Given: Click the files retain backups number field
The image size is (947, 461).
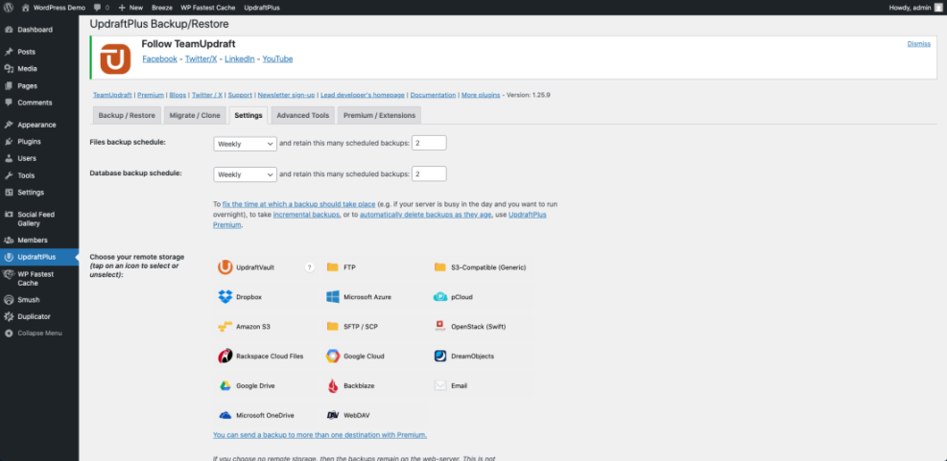Looking at the screenshot, I should coord(429,143).
